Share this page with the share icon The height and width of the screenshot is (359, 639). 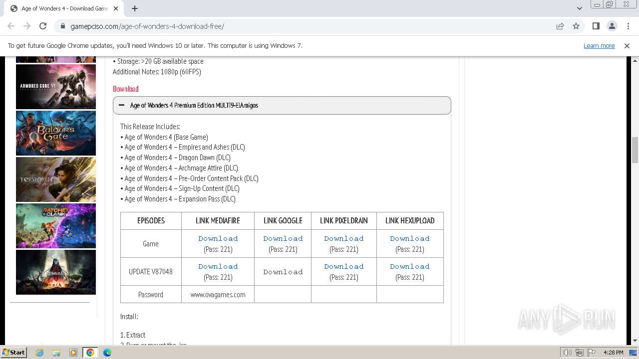tap(560, 26)
